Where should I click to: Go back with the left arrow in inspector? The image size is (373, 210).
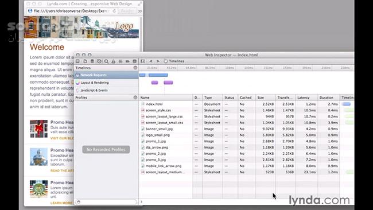tap(150, 61)
